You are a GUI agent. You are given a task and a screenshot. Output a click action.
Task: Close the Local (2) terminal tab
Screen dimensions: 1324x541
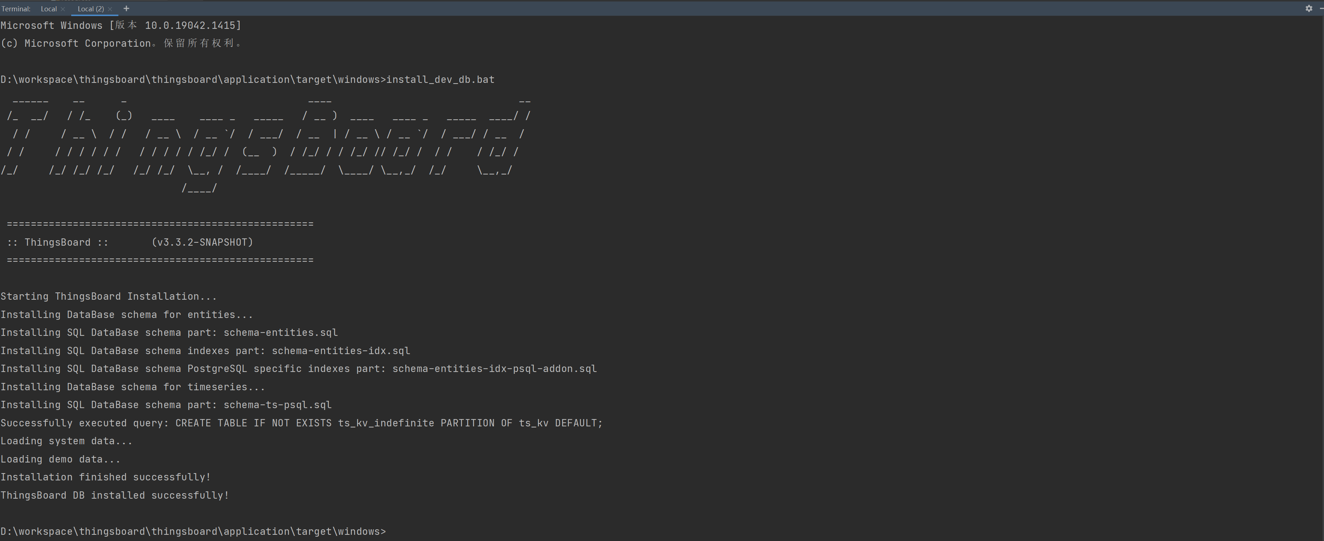(x=110, y=9)
